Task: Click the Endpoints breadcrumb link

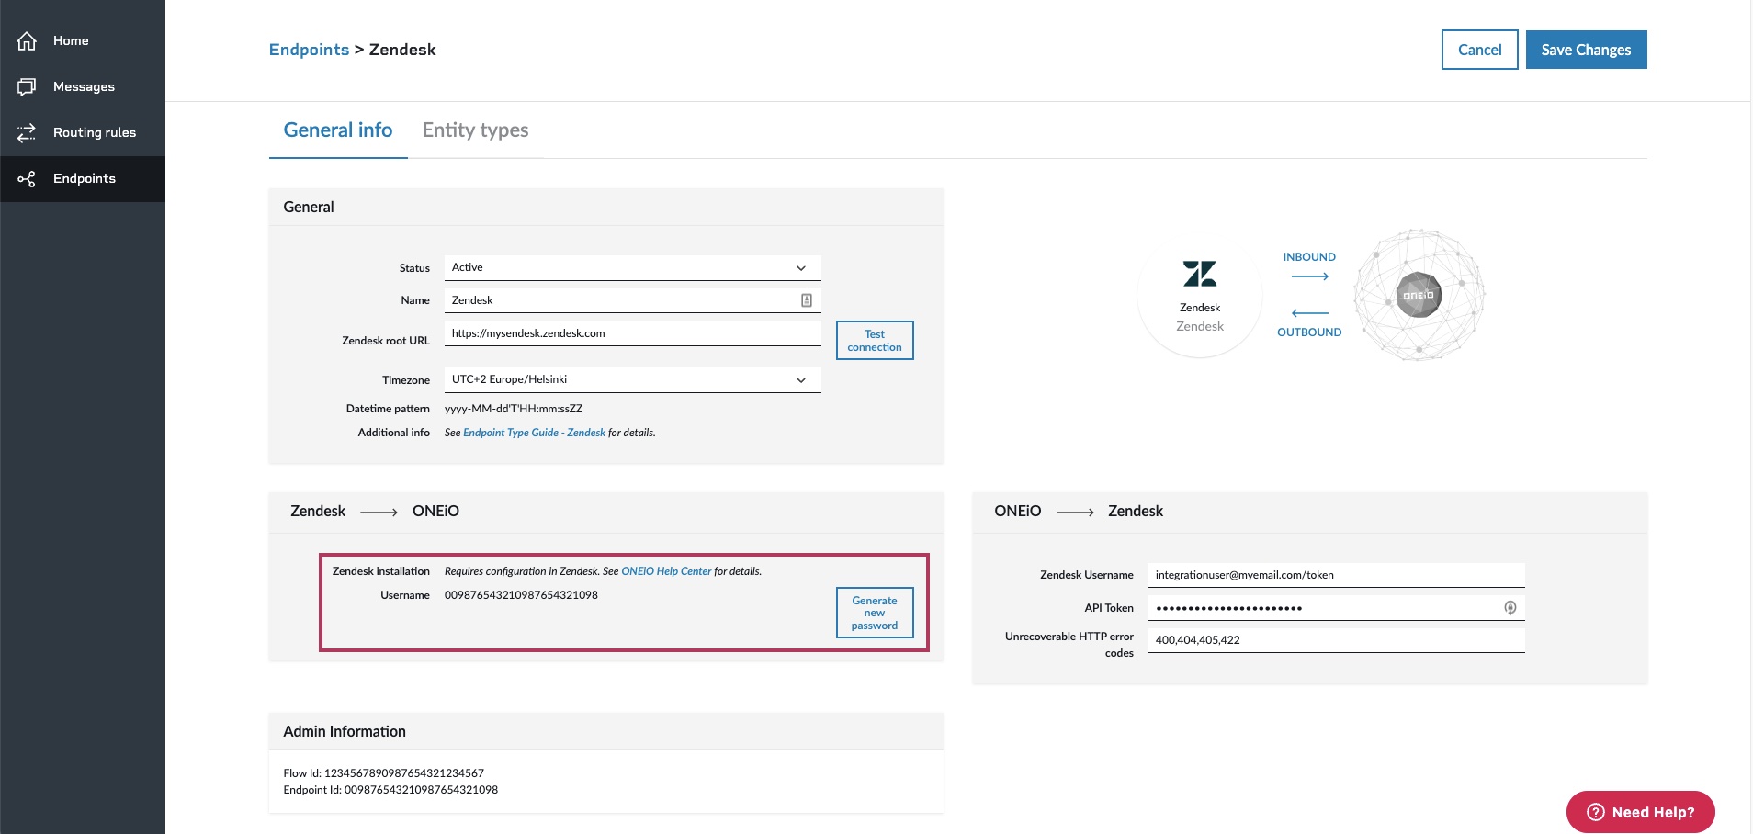Action: [309, 50]
